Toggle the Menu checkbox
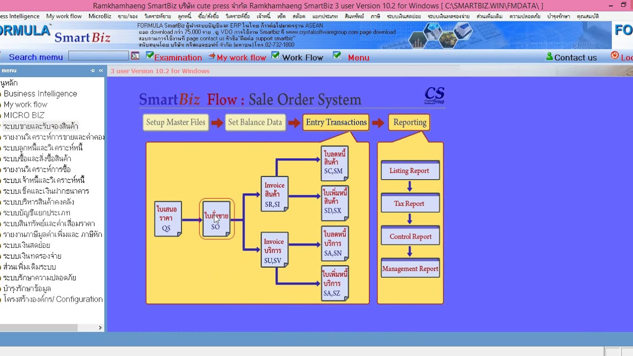This screenshot has width=633, height=356. [x=337, y=56]
